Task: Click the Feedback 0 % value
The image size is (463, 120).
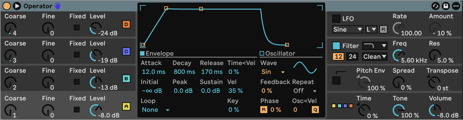Action: [x=267, y=91]
